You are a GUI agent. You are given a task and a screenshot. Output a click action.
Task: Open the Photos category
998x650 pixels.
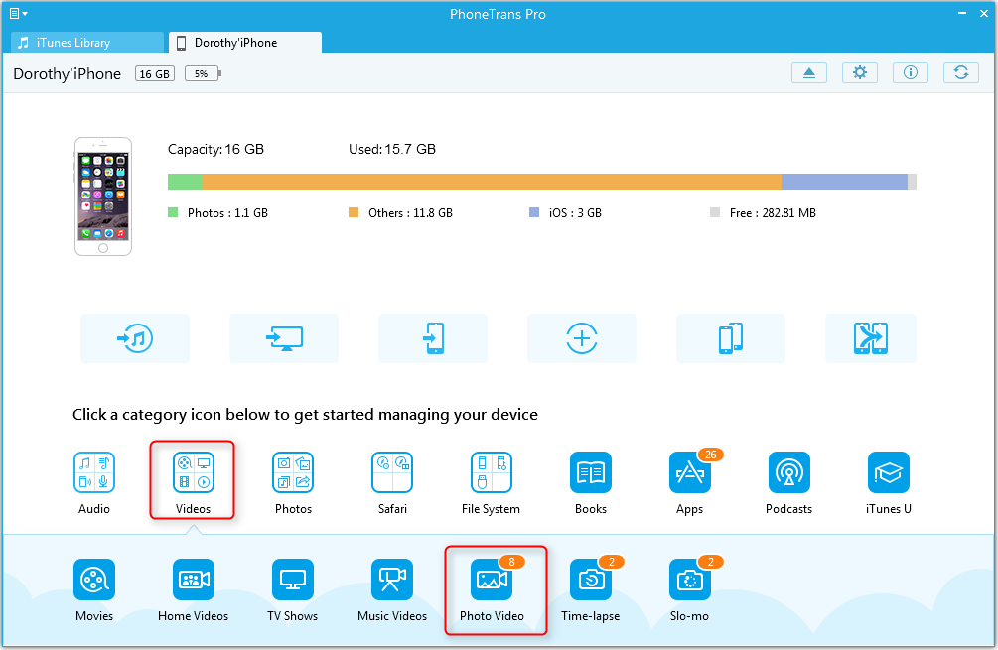coord(293,473)
